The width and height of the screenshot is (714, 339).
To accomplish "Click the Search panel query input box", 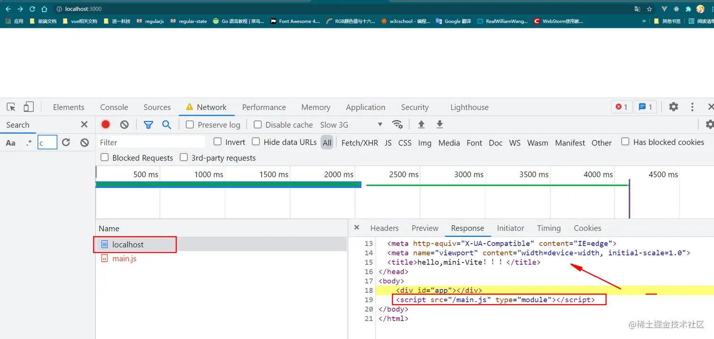I will (48, 143).
